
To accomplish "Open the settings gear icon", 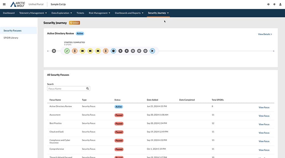I will point(274,4).
